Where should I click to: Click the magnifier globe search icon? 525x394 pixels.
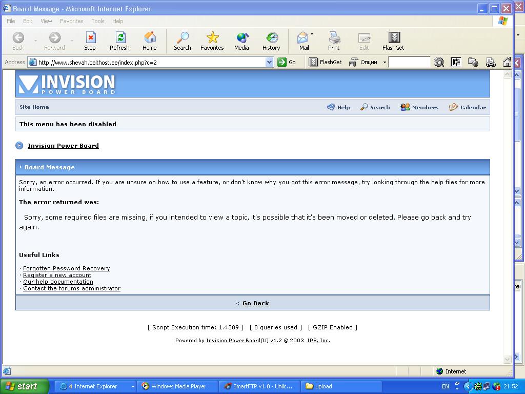click(x=439, y=62)
